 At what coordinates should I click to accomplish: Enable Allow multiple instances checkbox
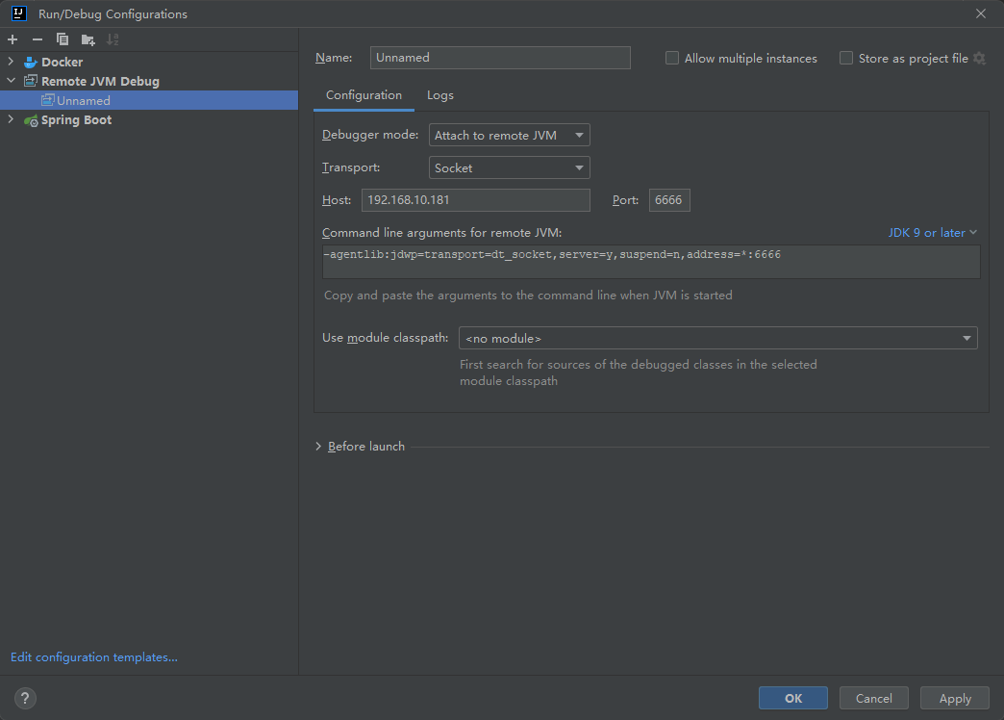point(672,59)
